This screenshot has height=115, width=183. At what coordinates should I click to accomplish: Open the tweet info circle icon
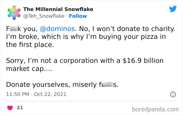(173, 94)
